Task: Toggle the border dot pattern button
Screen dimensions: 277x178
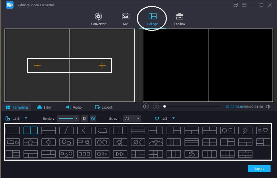Action: [84, 118]
